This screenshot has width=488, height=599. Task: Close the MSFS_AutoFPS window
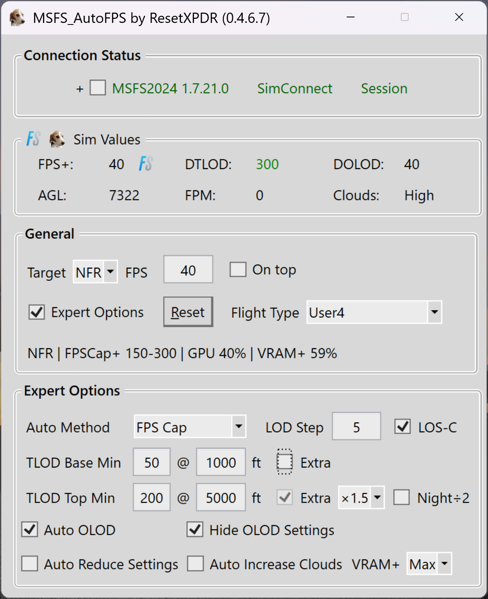tap(459, 17)
